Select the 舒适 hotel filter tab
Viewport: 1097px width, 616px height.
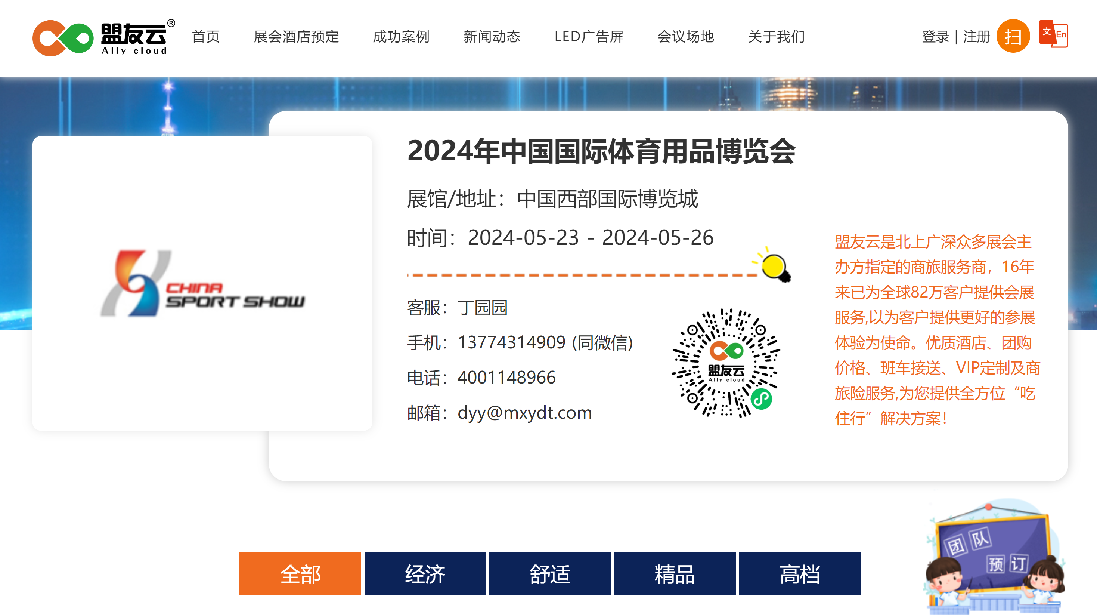(x=550, y=573)
